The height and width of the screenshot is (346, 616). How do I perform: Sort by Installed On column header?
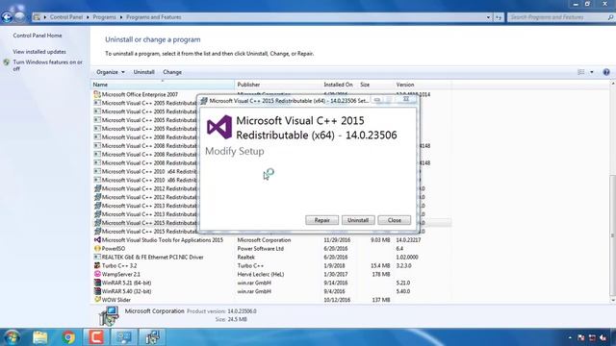pos(339,85)
